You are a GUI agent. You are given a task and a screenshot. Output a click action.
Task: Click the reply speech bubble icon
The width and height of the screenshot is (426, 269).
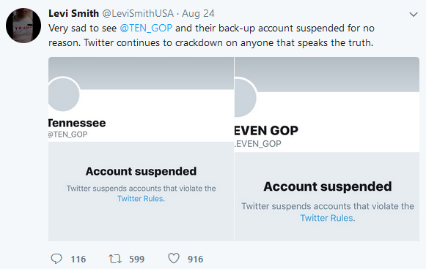(56, 259)
